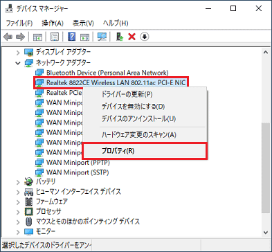Select WAN Miniport (SSTP) text
Viewport: 272px width, 252px height.
[x=78, y=172]
